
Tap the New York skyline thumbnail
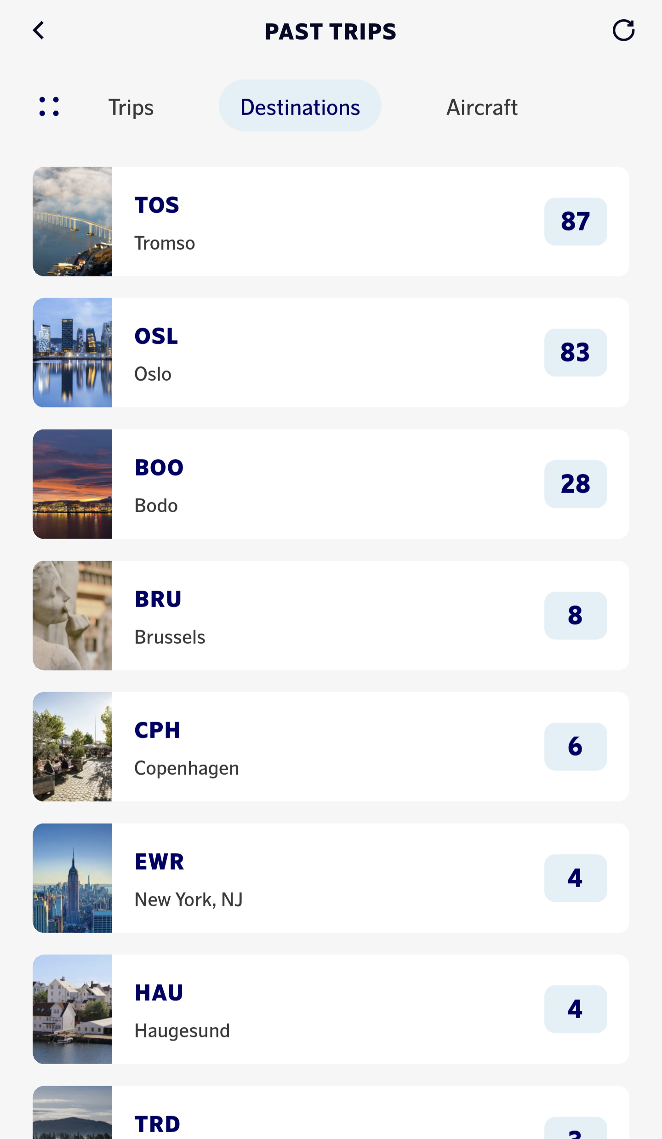click(73, 878)
